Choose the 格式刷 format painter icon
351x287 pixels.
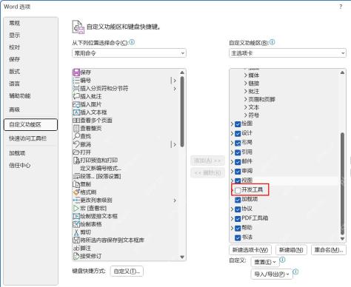(76, 192)
